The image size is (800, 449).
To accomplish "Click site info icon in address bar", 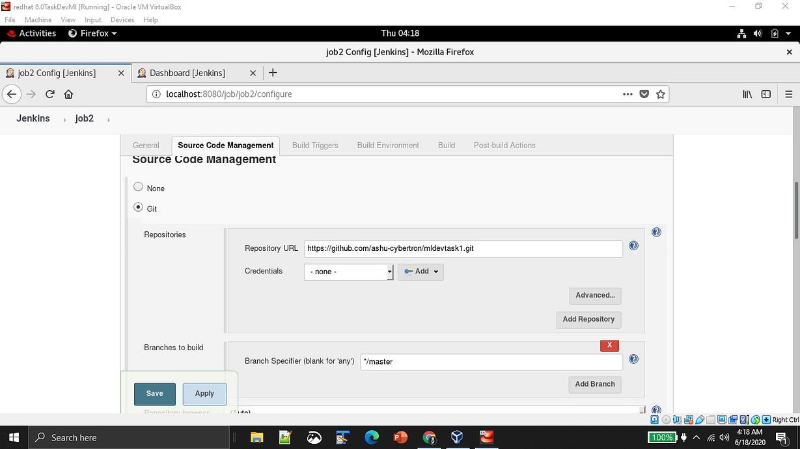I will (x=156, y=94).
